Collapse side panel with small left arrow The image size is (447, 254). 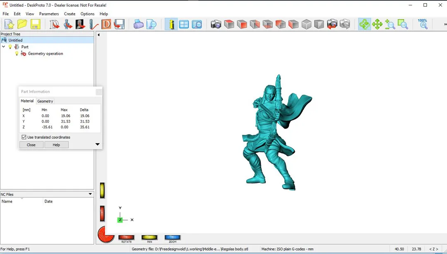[99, 35]
